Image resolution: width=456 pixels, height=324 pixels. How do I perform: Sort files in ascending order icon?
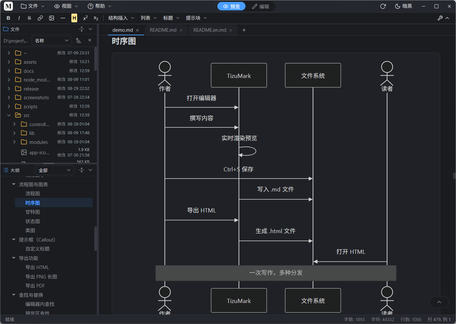tap(78, 40)
